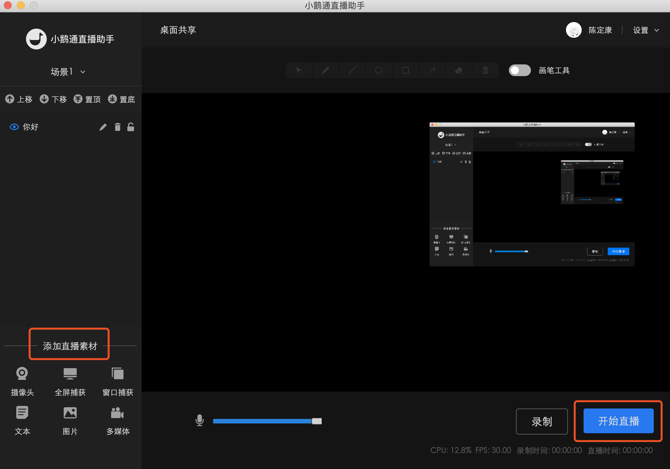Click the 录制 record button
This screenshot has height=469, width=670.
click(x=542, y=421)
